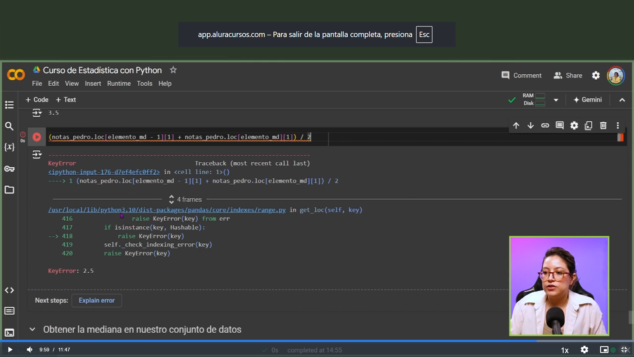This screenshot has height=357, width=634.
Task: Open the Insert menu
Action: tap(93, 84)
